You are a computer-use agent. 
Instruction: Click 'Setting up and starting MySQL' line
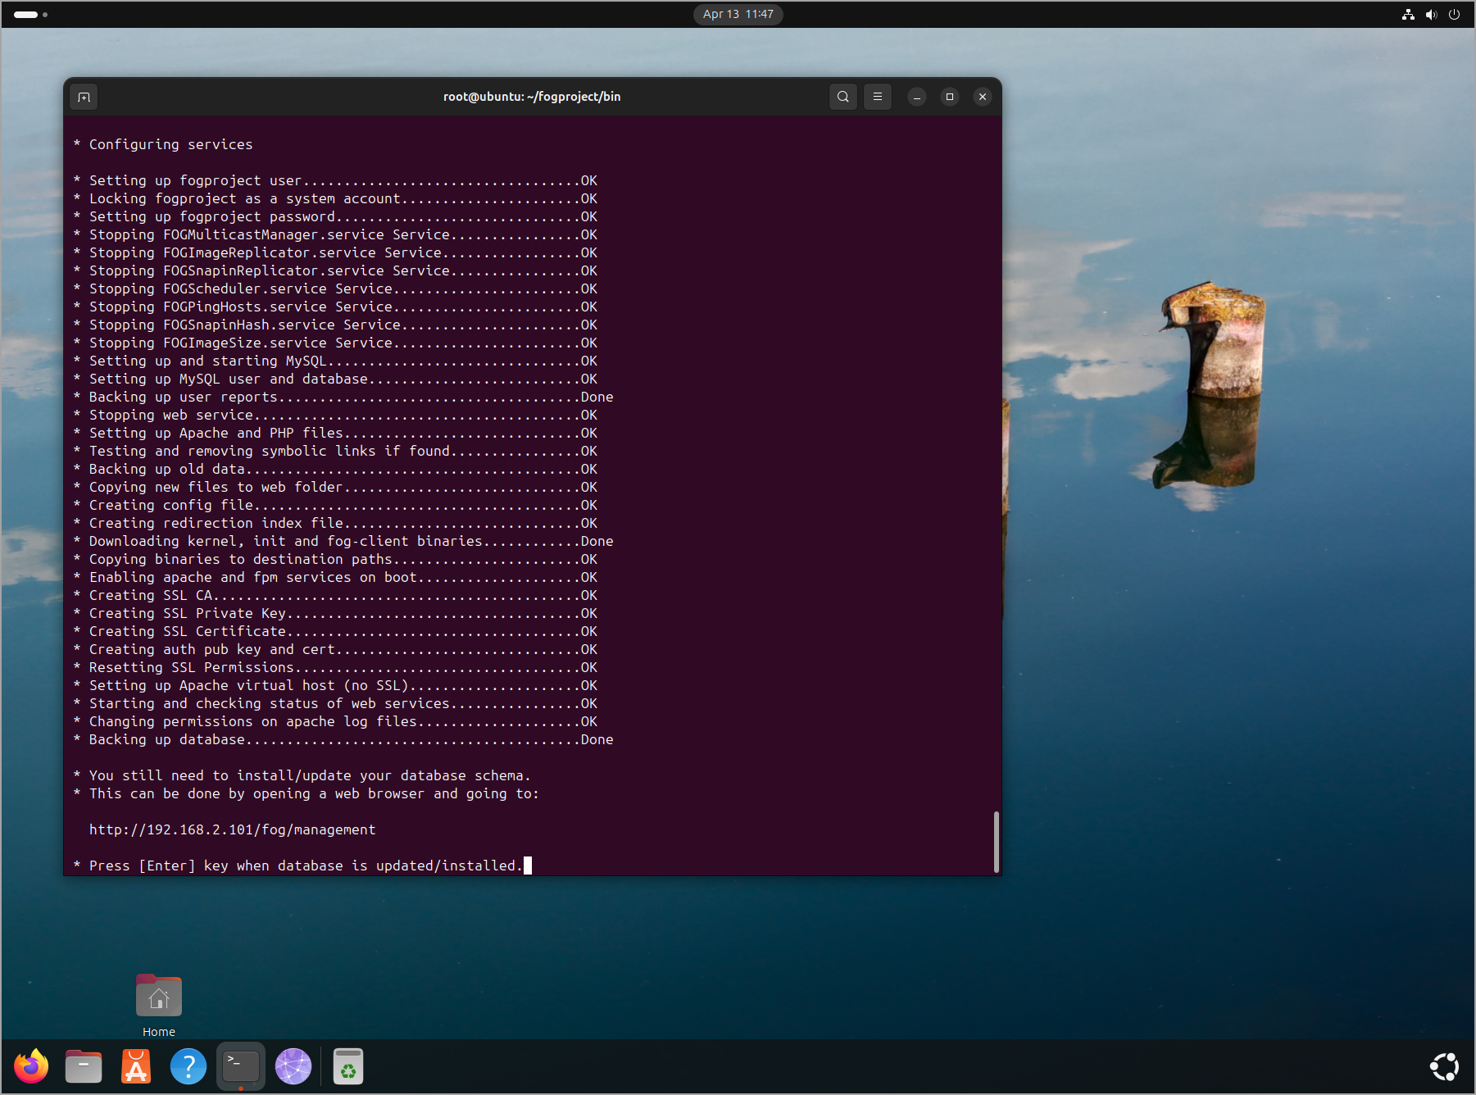point(335,361)
